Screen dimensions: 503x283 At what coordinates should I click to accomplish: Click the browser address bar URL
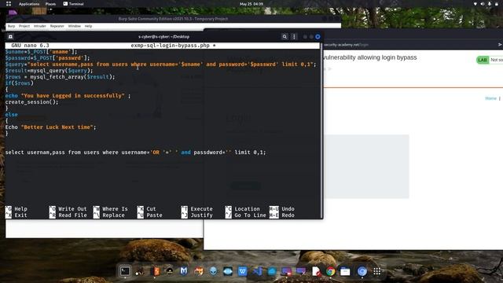click(346, 45)
